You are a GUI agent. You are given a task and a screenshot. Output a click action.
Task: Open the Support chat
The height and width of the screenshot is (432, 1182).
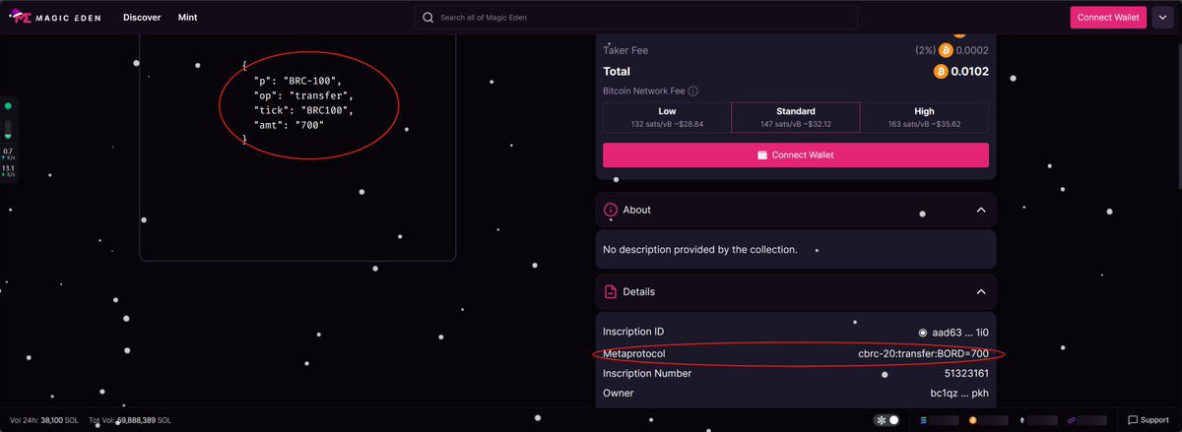1149,420
